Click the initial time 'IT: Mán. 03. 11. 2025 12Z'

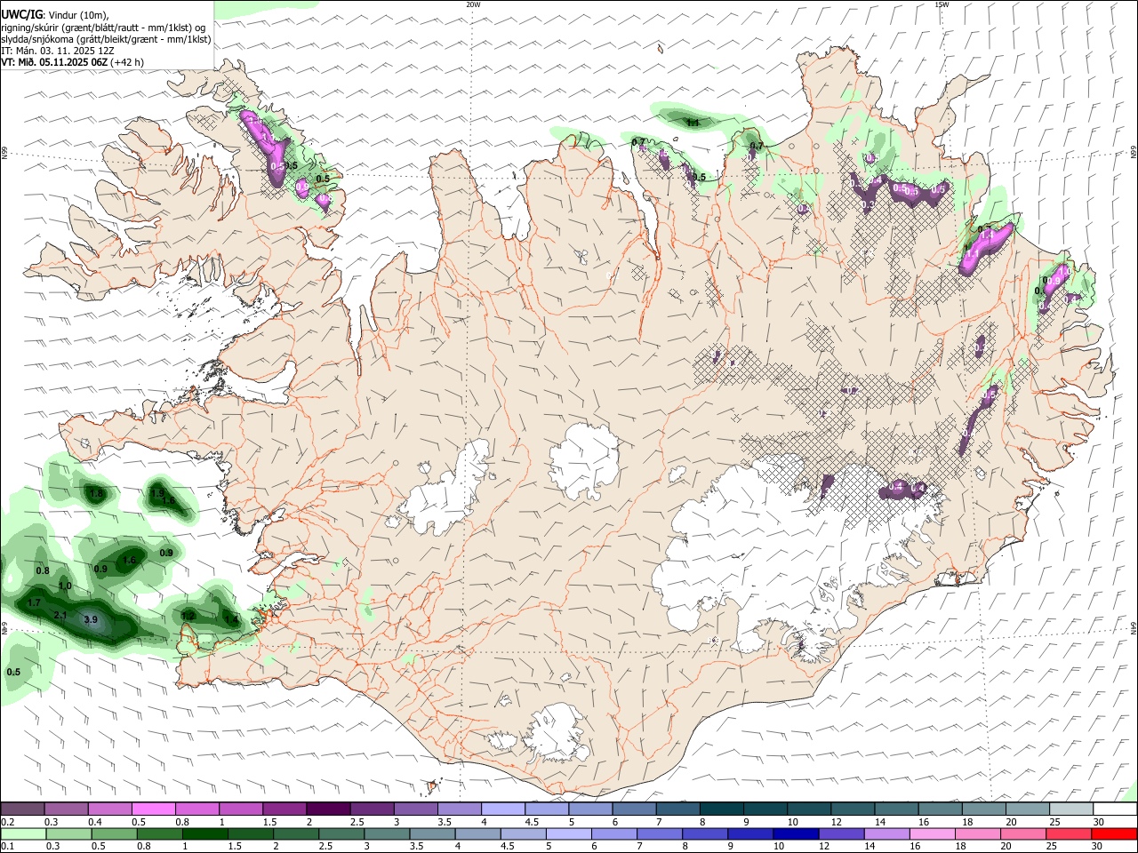click(x=58, y=51)
